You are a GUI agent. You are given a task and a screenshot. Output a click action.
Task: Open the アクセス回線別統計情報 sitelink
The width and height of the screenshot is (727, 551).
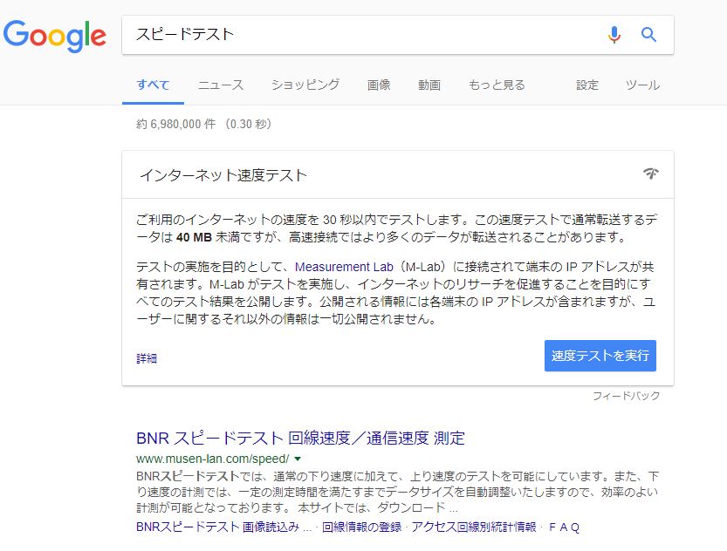[x=474, y=527]
